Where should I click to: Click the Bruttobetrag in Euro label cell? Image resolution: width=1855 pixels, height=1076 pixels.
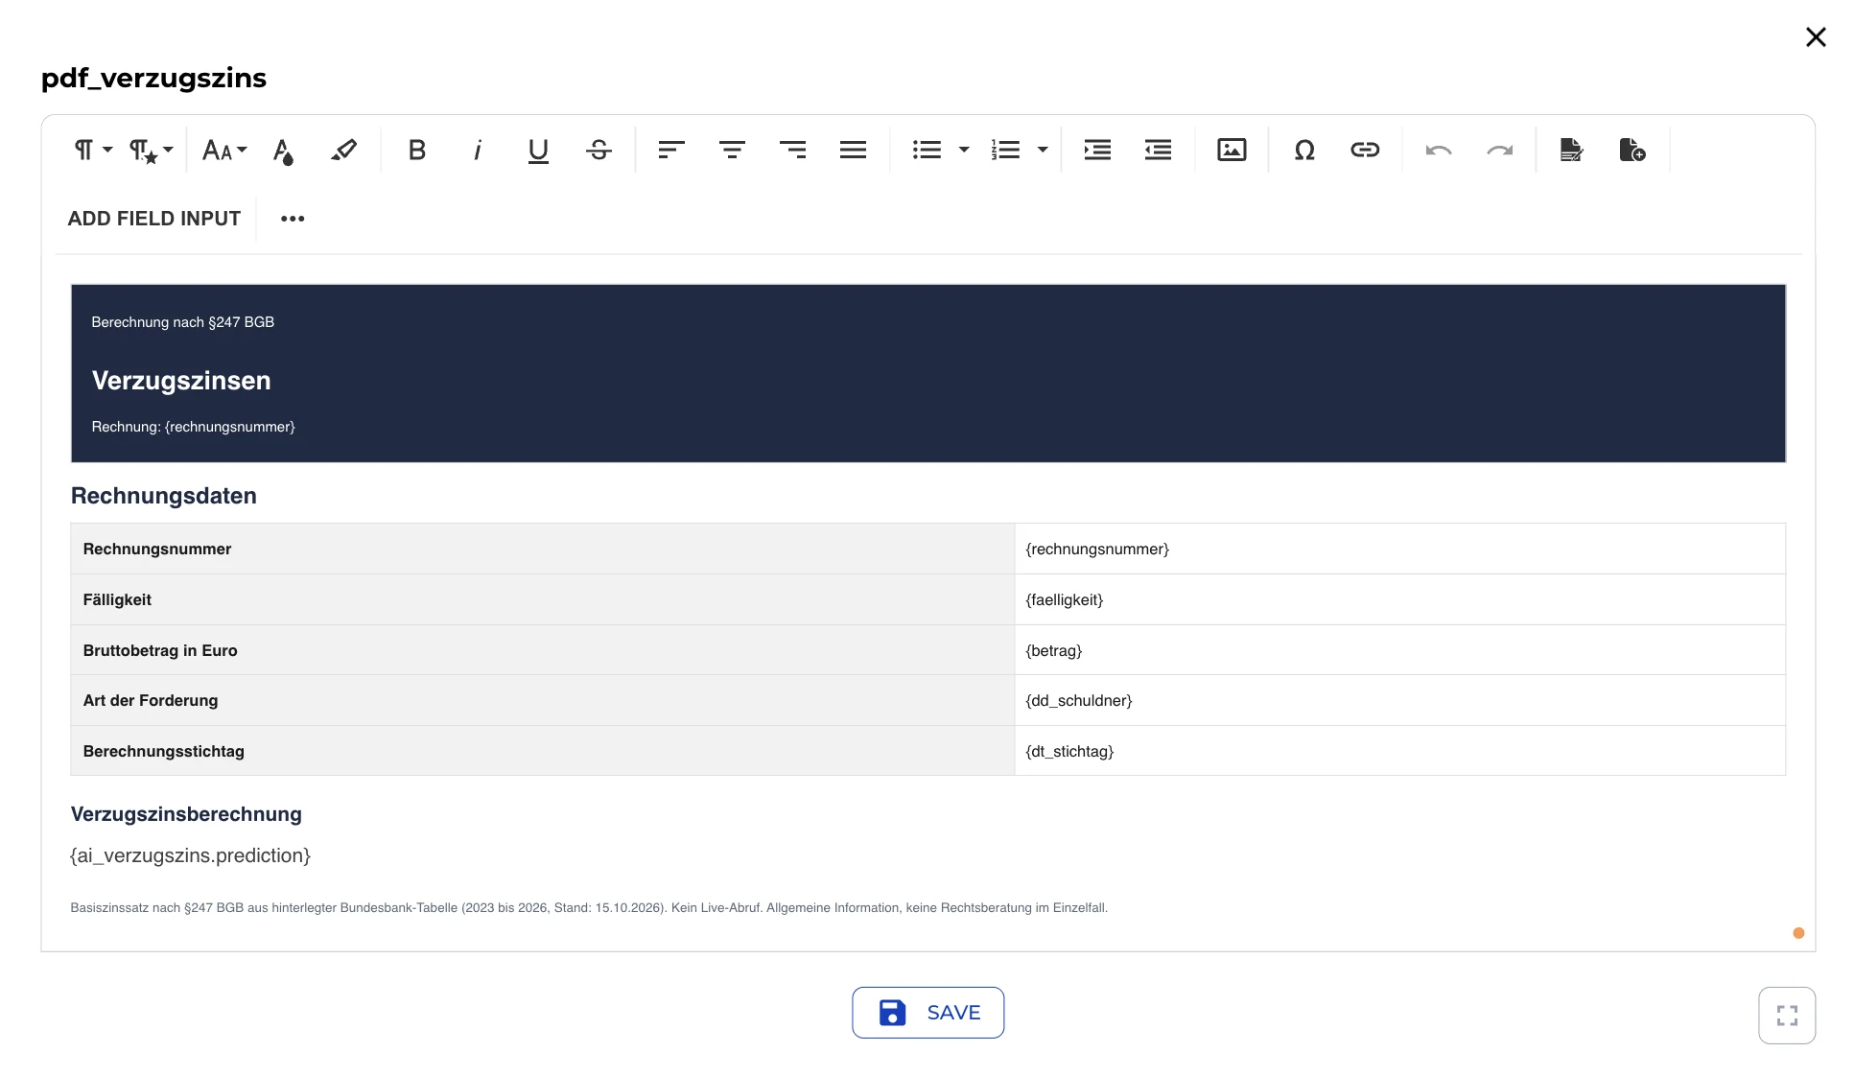coord(542,650)
